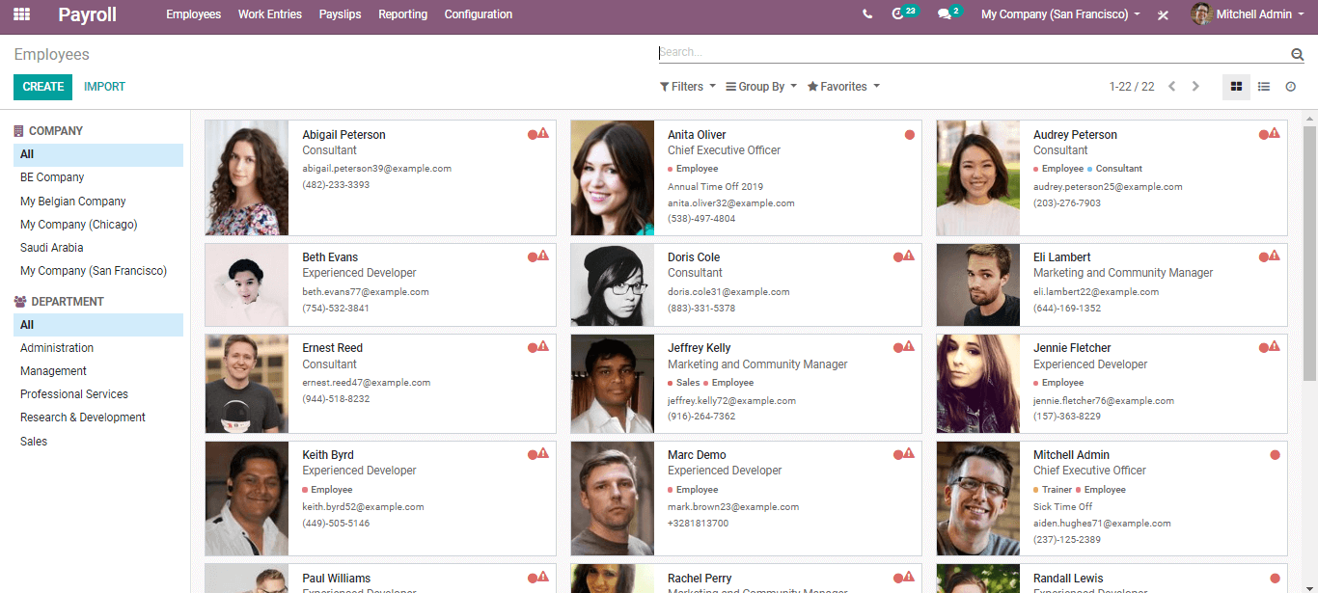
Task: Open the Employees menu
Action: pos(194,14)
